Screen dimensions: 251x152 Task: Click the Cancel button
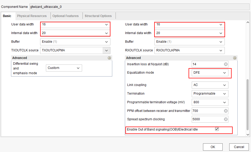tap(239, 147)
